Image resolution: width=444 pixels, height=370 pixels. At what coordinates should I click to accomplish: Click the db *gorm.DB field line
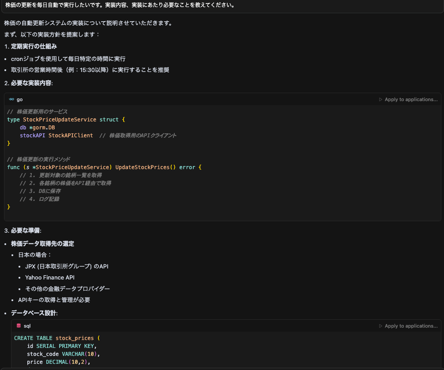pos(37,128)
